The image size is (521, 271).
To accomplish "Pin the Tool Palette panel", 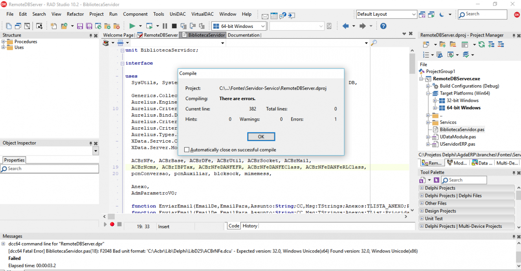I will click(514, 172).
